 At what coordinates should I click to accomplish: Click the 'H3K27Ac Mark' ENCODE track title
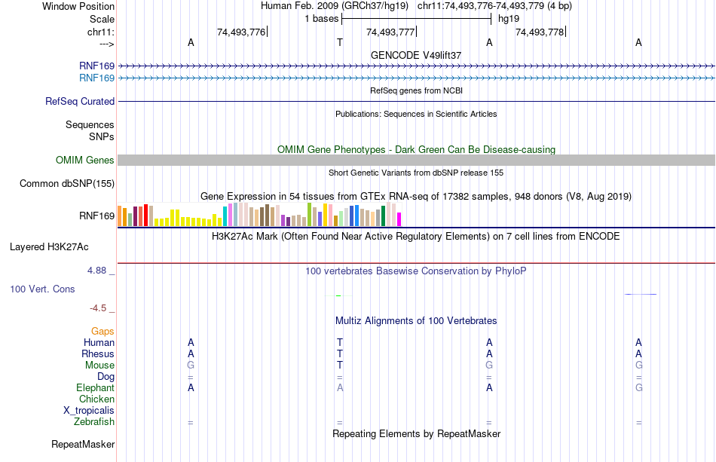[416, 236]
